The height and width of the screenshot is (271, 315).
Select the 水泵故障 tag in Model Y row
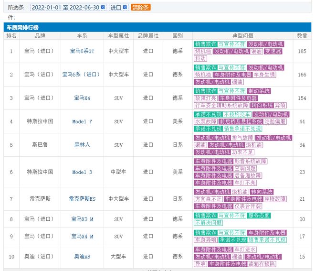pyautogui.click(x=206, y=121)
